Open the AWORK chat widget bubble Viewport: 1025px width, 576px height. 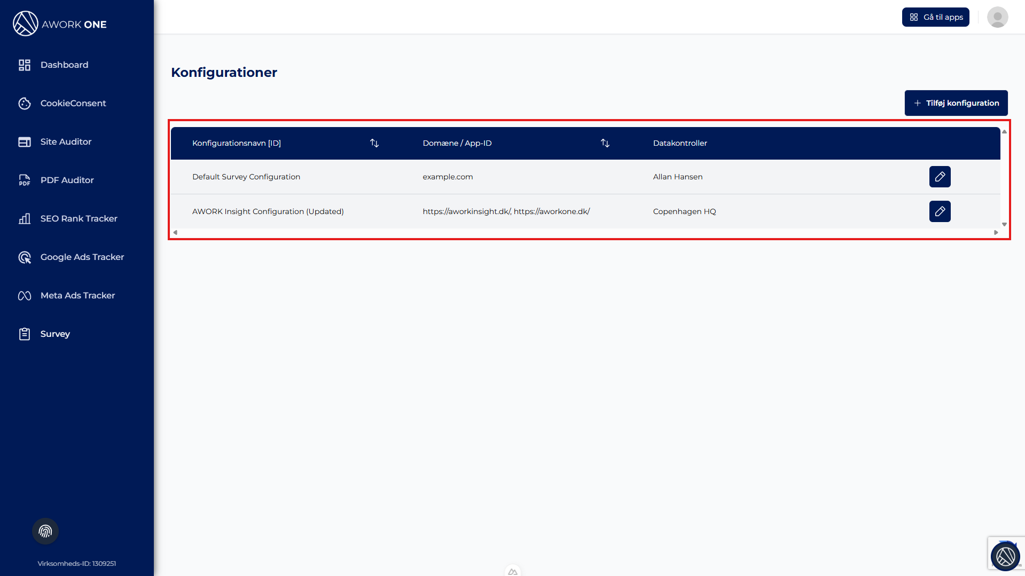[1005, 556]
